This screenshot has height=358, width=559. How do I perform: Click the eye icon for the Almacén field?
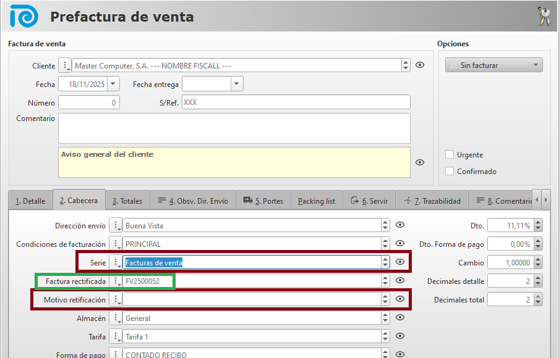pyautogui.click(x=400, y=318)
